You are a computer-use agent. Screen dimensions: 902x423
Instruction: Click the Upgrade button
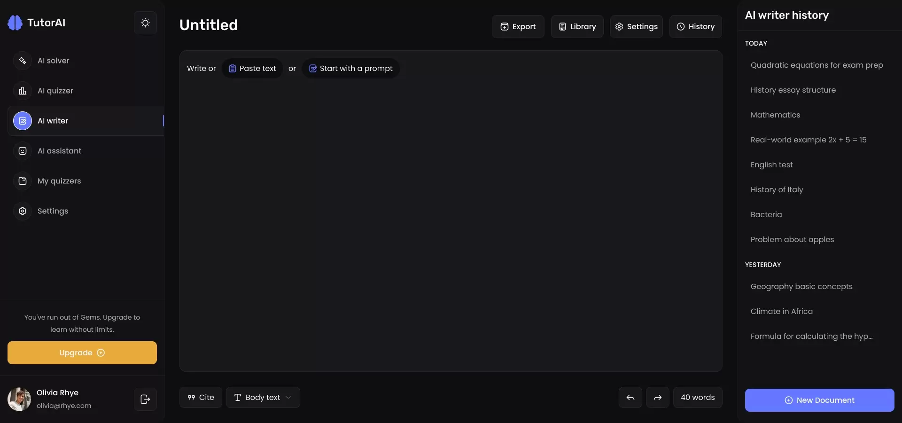(82, 353)
